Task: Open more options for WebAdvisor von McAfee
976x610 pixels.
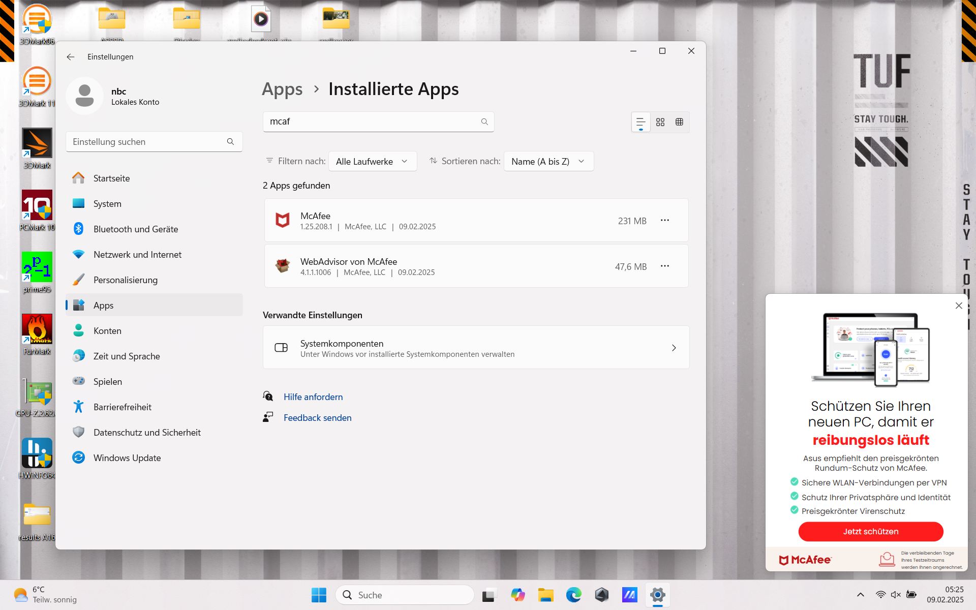Action: tap(664, 266)
